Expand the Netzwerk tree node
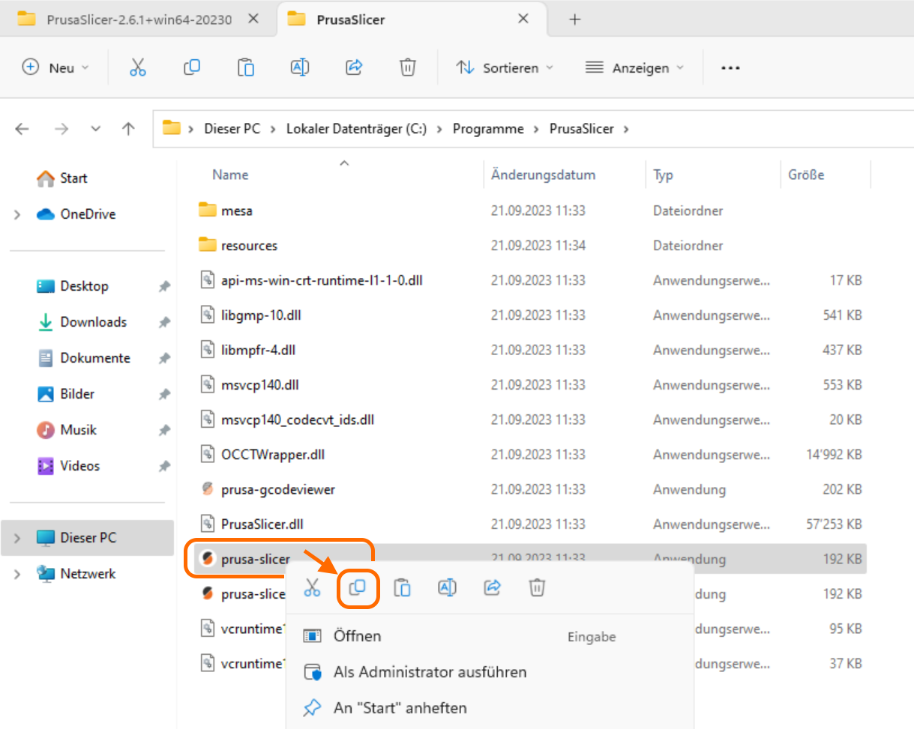Screen dimensions: 914x729 coord(17,575)
